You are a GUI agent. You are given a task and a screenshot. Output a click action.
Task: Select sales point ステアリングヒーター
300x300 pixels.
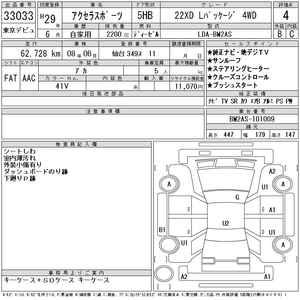238,69
